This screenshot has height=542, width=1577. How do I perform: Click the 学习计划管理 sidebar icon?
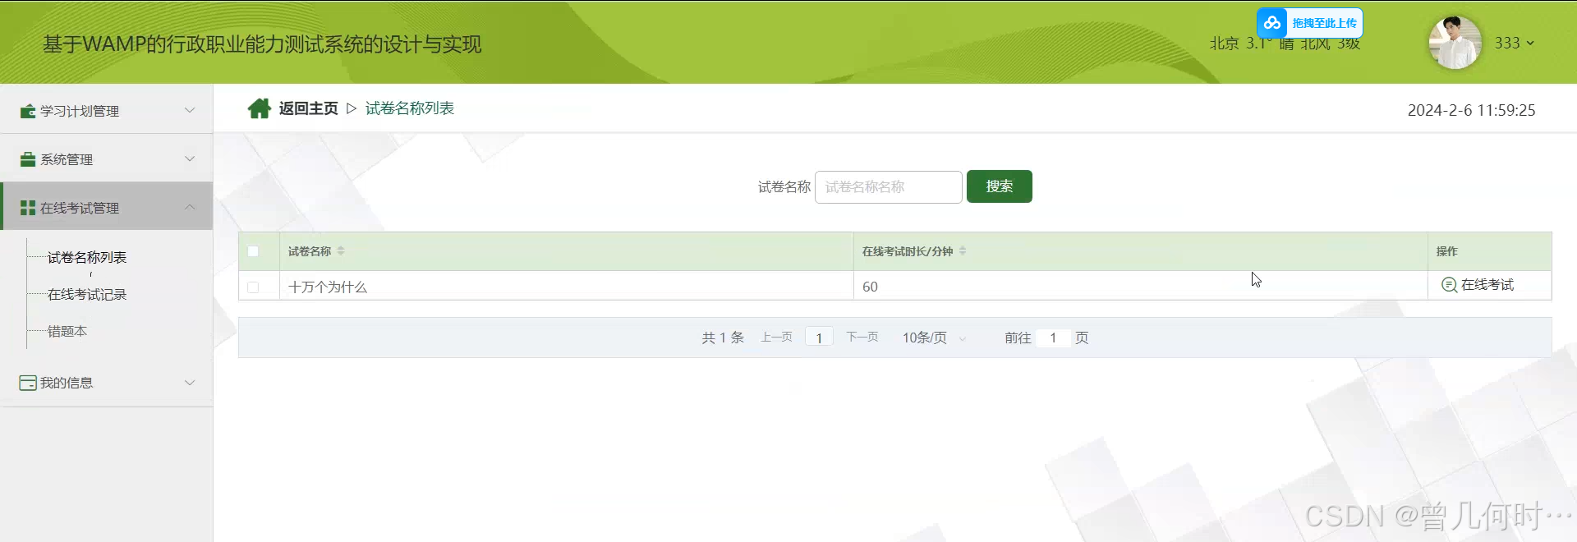pos(28,111)
